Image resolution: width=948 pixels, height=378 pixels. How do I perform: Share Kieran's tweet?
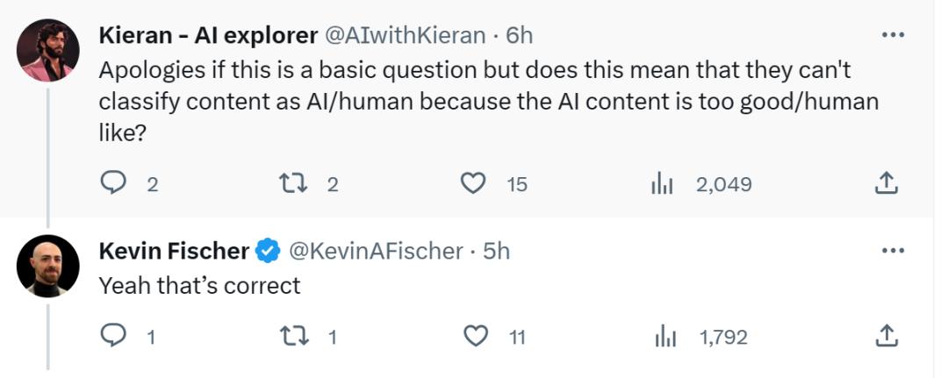tap(886, 182)
